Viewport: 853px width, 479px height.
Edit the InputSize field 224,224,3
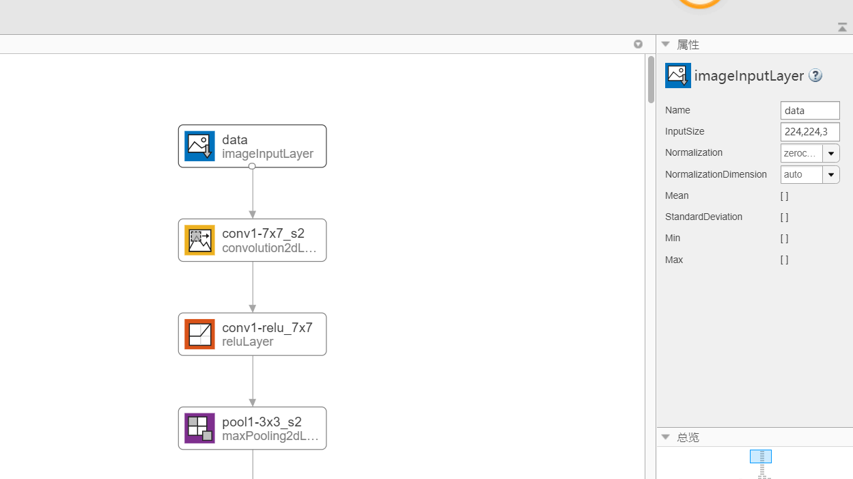point(810,132)
